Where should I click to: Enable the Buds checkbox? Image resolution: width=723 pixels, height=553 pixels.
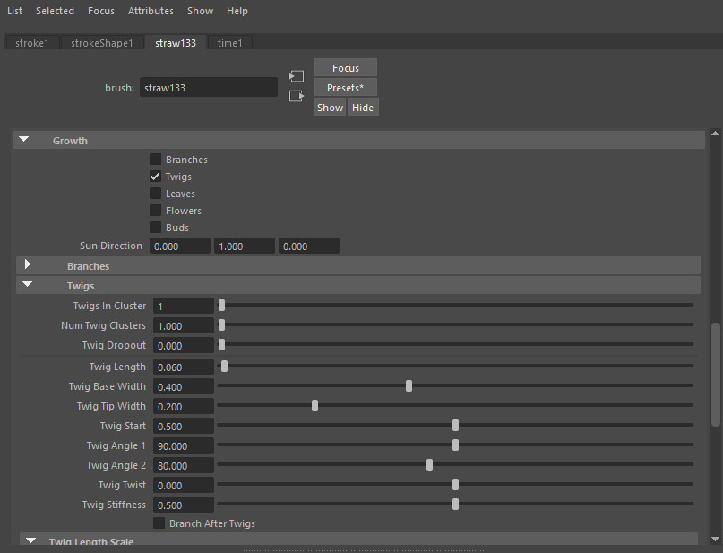click(155, 228)
